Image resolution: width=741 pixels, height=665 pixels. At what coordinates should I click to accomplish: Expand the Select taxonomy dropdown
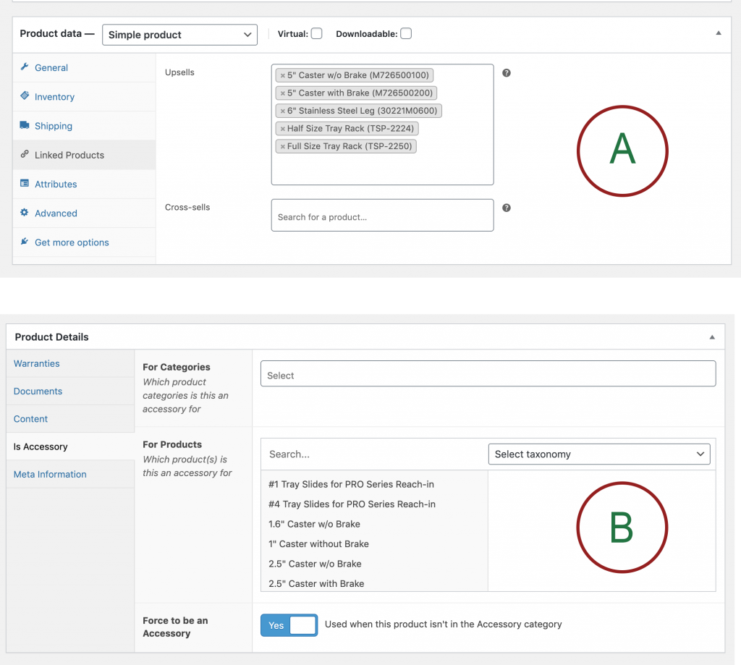[x=599, y=454]
